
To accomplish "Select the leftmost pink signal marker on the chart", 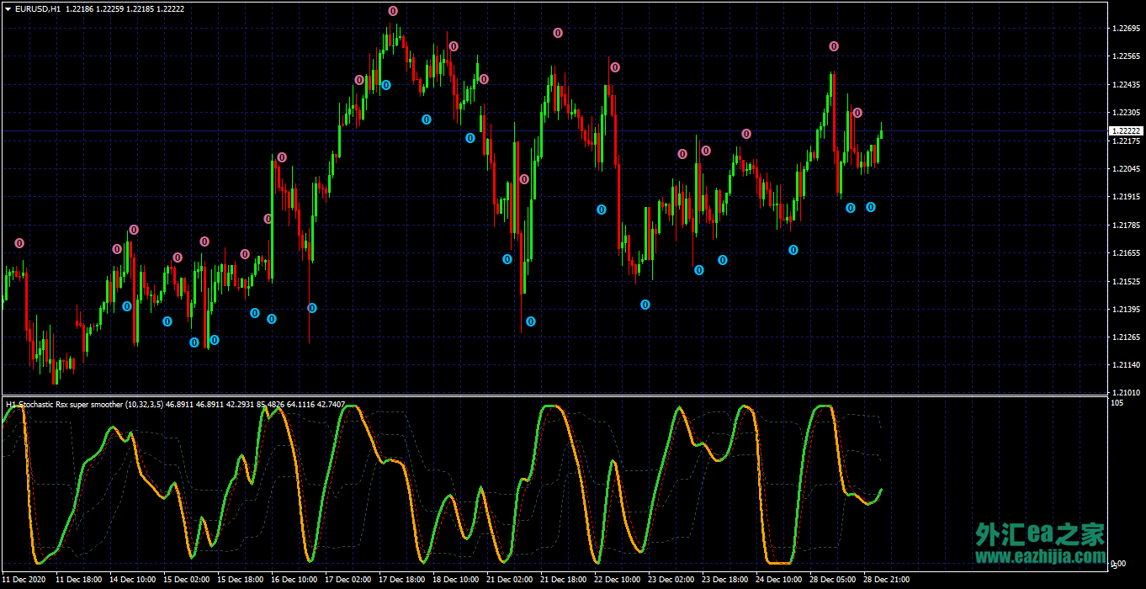I will [19, 243].
